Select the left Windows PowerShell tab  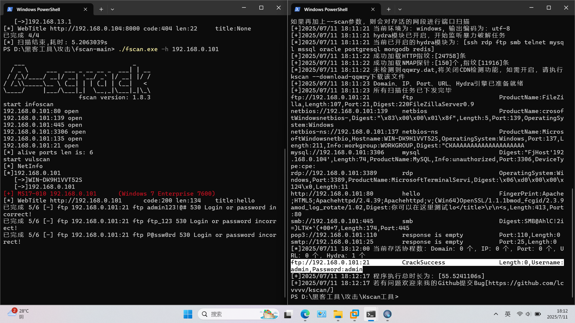click(48, 9)
